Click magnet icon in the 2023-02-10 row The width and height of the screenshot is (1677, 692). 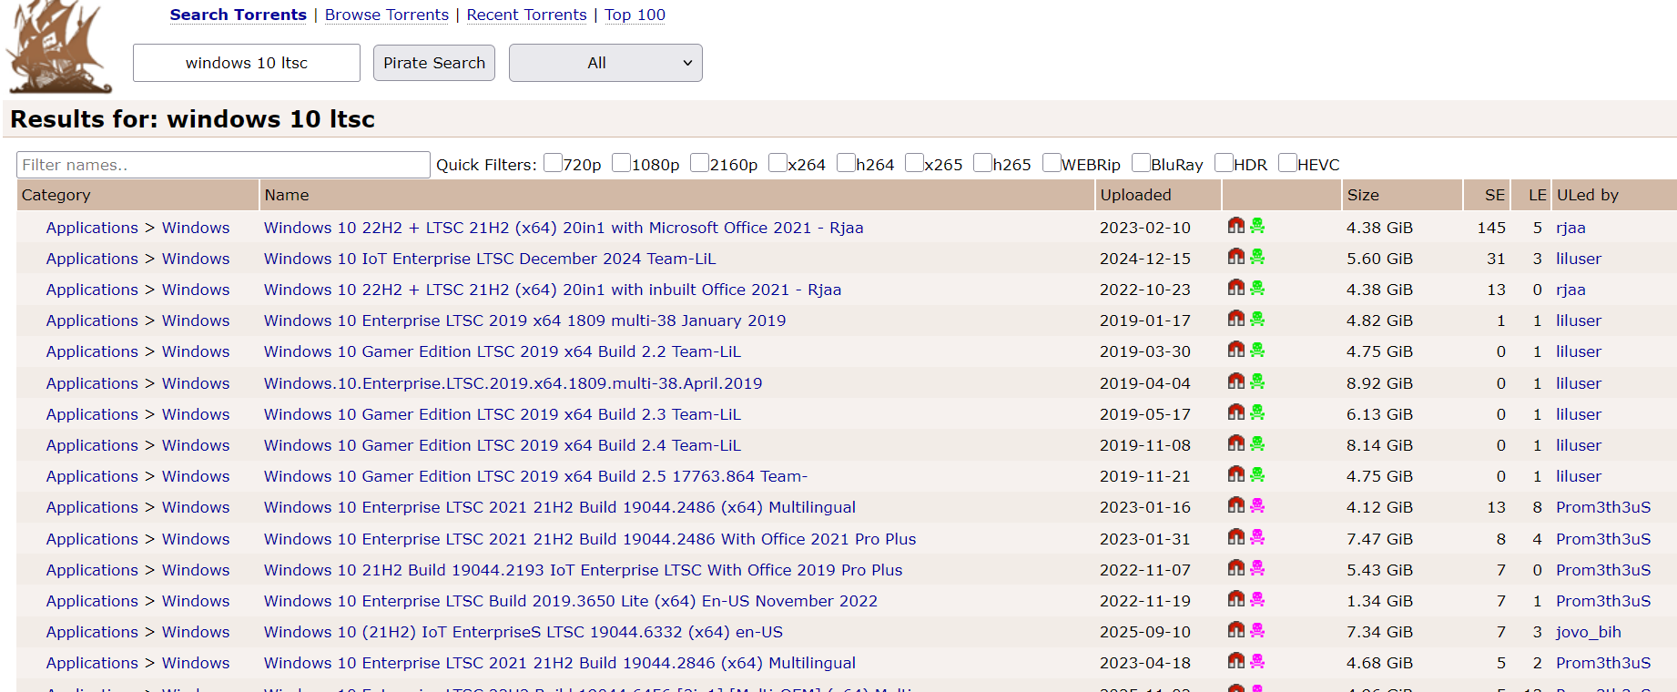1235,226
